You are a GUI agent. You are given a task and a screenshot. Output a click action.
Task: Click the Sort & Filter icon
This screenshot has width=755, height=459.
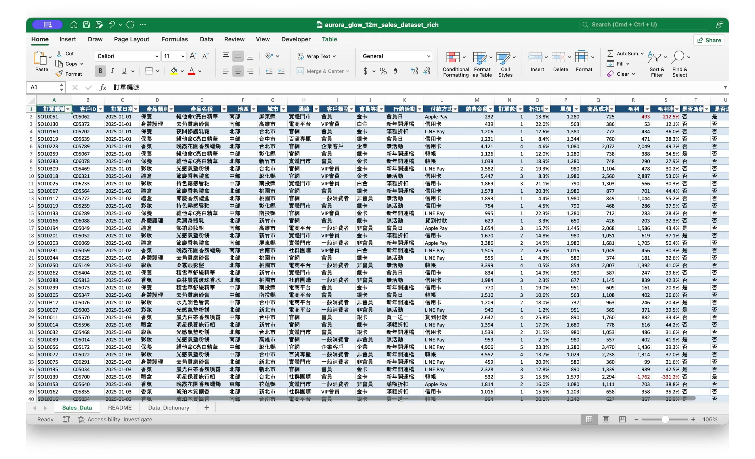(654, 57)
